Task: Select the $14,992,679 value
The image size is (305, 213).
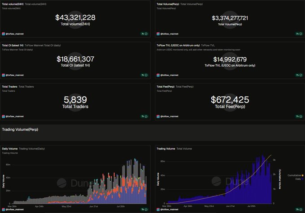Action: coord(230,60)
